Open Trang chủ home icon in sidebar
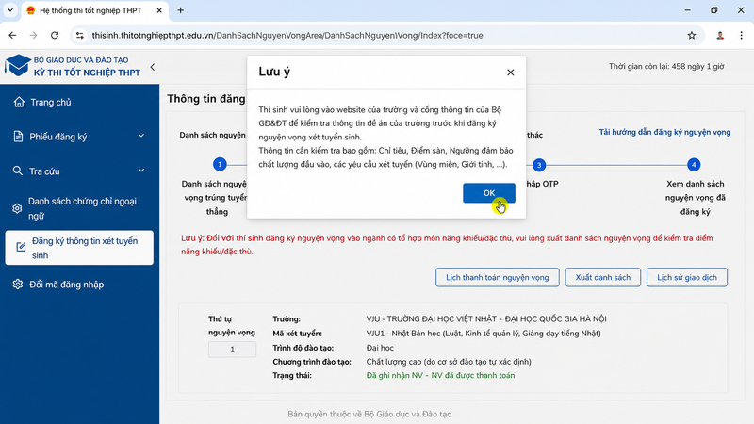Image resolution: width=754 pixels, height=424 pixels. [x=19, y=102]
